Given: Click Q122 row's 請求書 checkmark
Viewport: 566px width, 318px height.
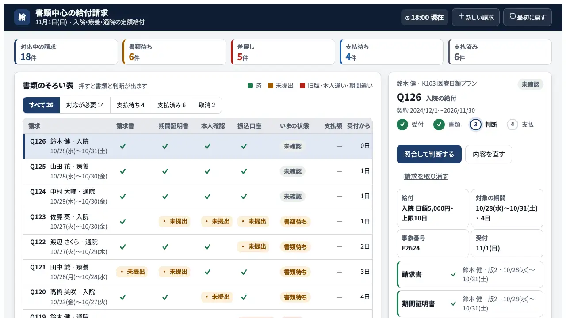Looking at the screenshot, I should (123, 247).
